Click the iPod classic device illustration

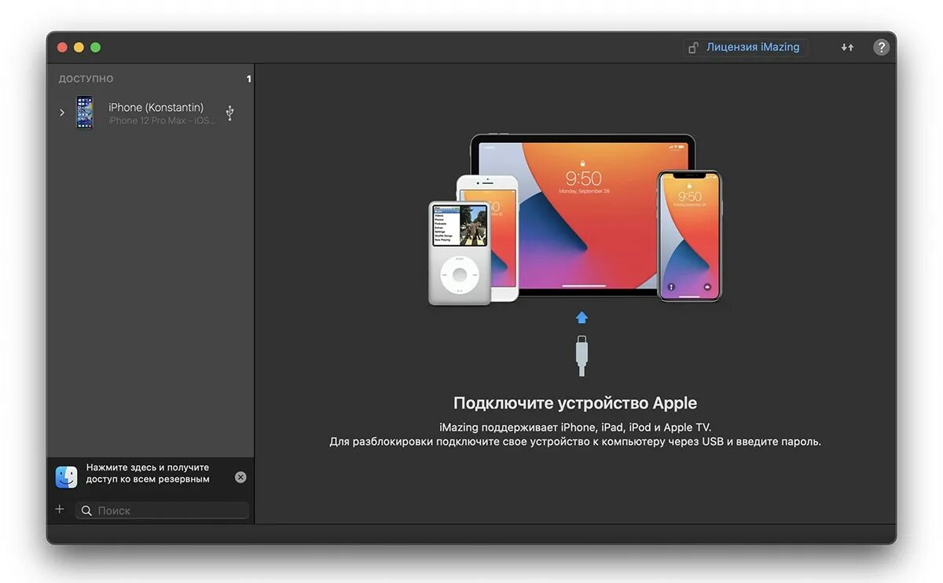coord(460,253)
